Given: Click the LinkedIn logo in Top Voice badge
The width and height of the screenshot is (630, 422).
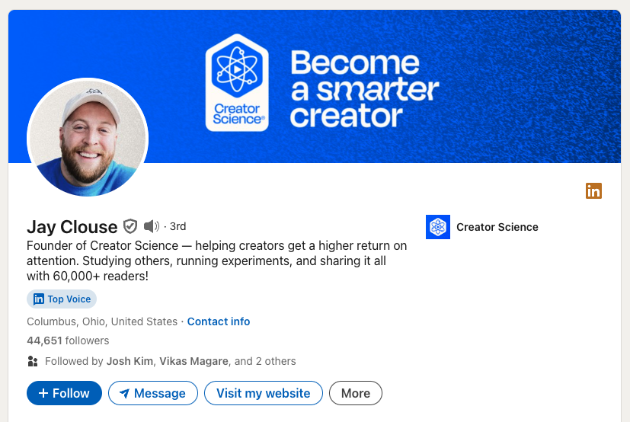Looking at the screenshot, I should 39,299.
